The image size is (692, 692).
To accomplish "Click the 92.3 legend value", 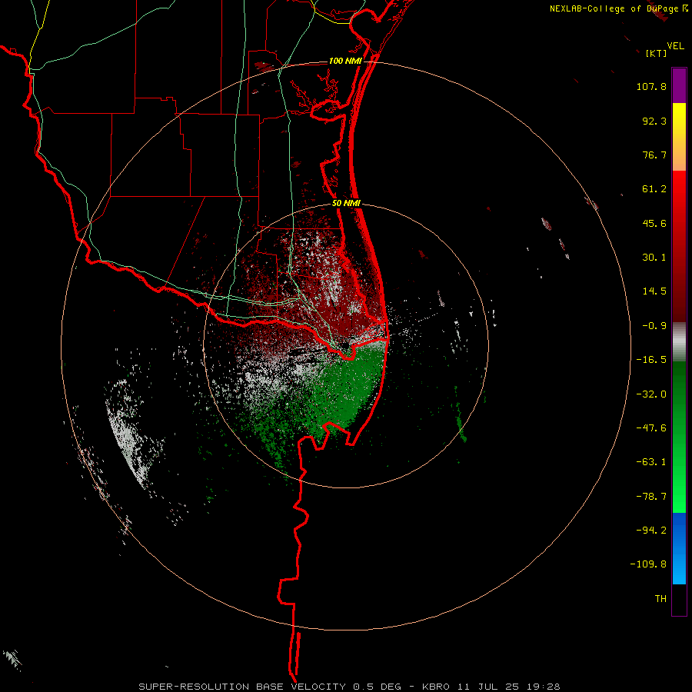I will tap(654, 121).
